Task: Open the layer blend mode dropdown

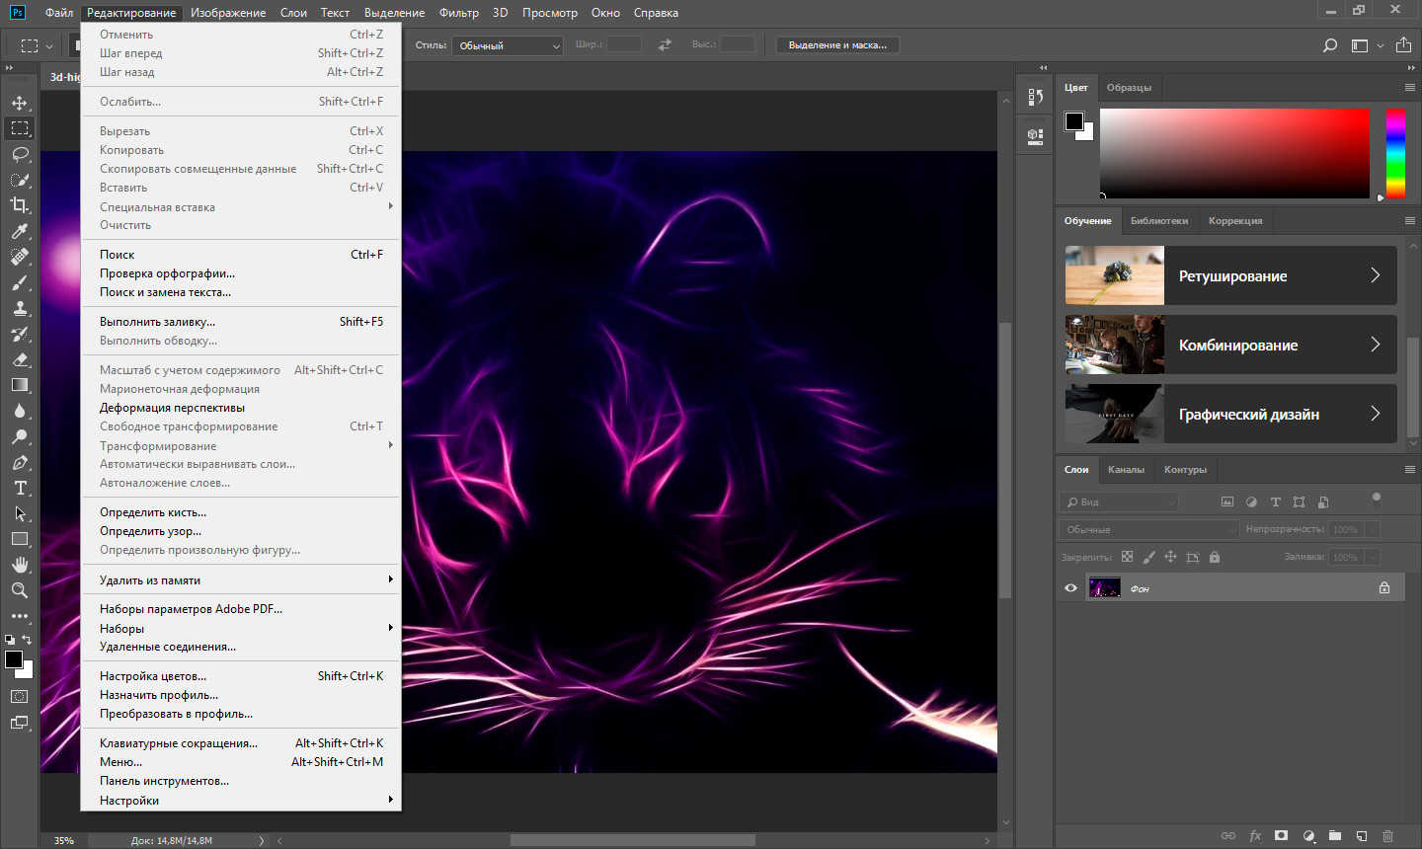Action: pyautogui.click(x=1150, y=529)
